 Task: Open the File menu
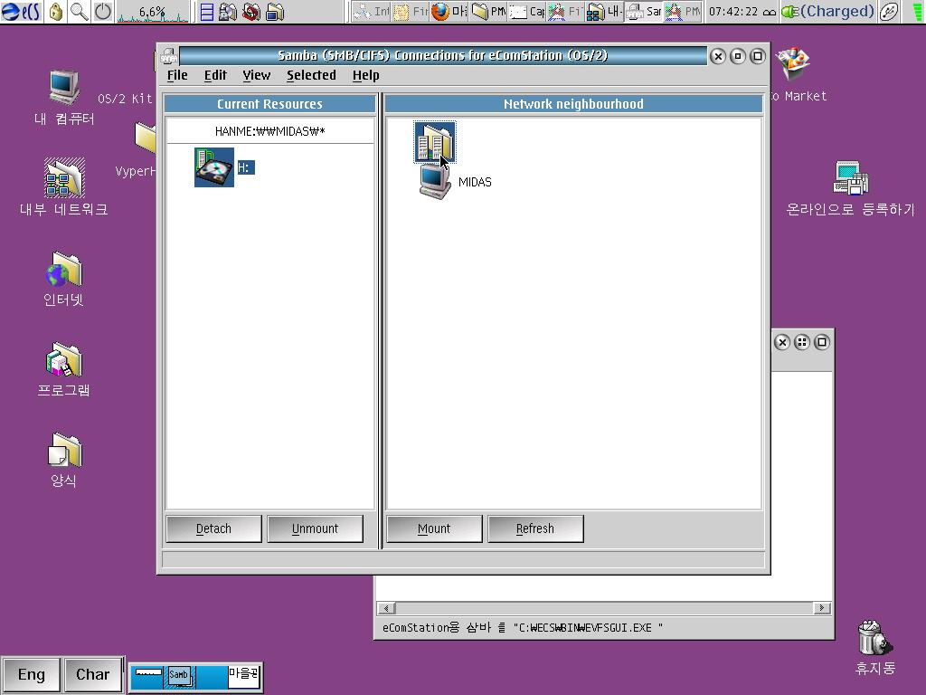coord(177,75)
